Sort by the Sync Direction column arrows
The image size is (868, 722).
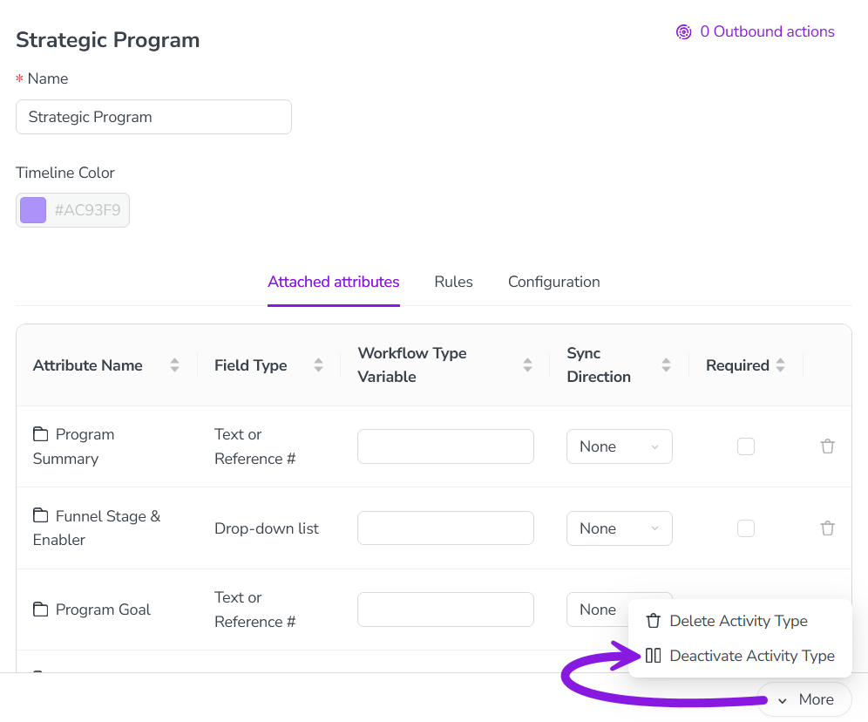point(666,364)
